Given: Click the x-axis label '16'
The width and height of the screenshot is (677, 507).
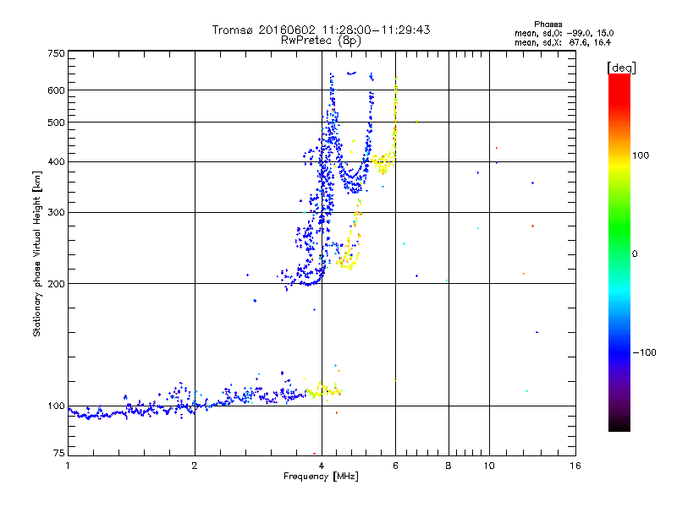Looking at the screenshot, I should pyautogui.click(x=575, y=466).
